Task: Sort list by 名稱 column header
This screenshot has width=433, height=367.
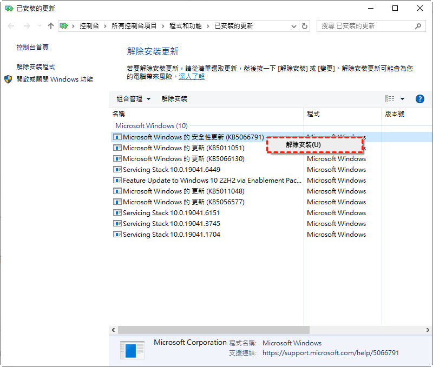Action: coord(119,114)
